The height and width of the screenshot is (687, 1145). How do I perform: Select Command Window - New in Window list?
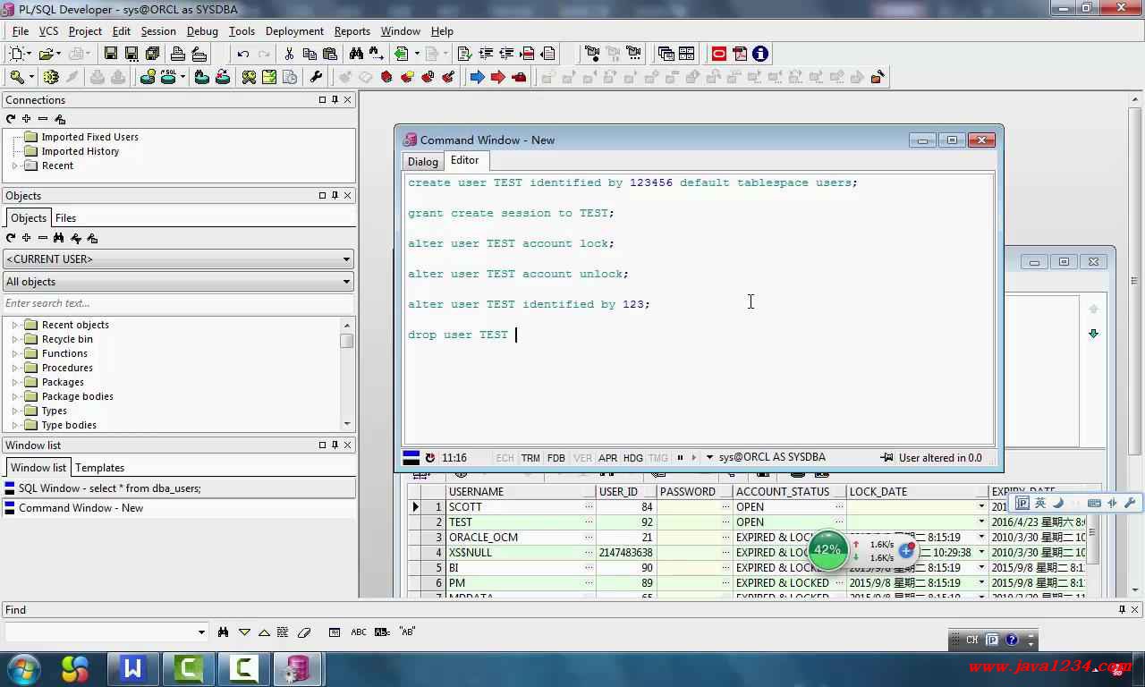[179, 508]
